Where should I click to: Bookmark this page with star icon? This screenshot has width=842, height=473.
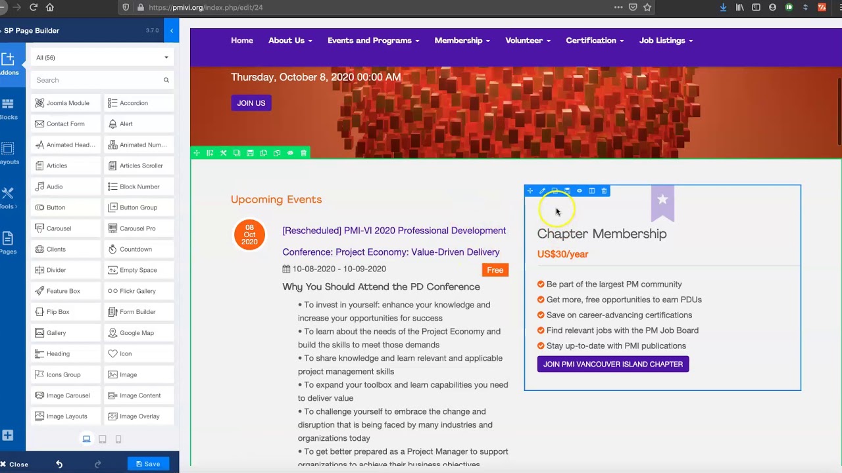tap(647, 7)
